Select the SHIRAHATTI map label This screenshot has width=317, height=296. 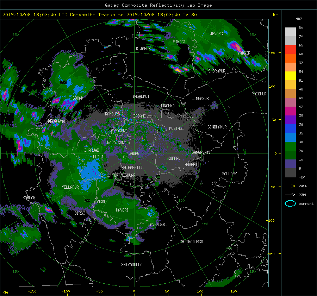[x=132, y=168]
